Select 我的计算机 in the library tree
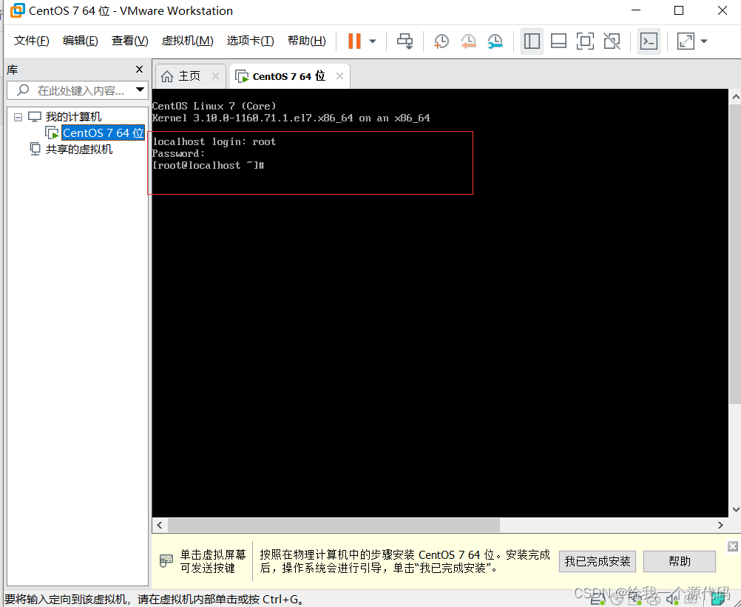 73,117
